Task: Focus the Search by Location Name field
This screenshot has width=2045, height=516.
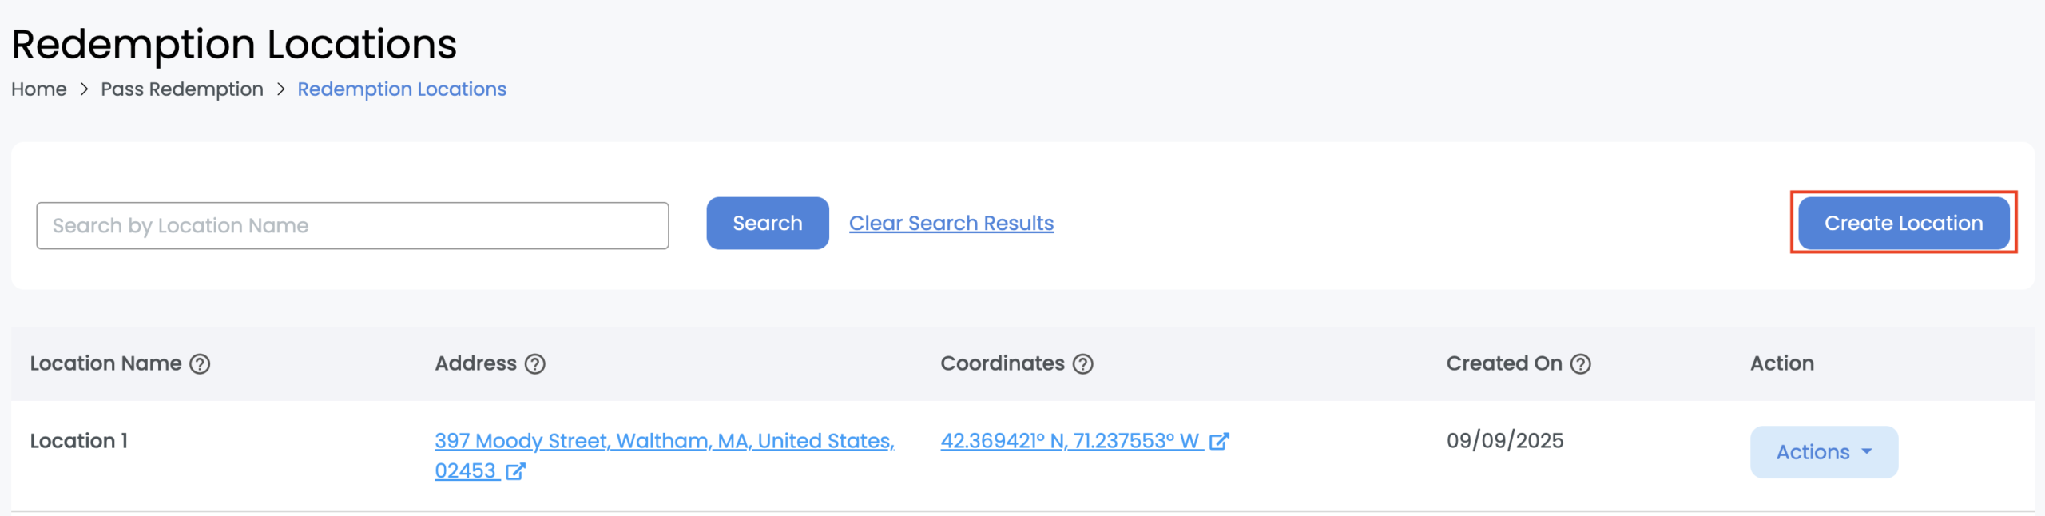Action: pyautogui.click(x=352, y=226)
